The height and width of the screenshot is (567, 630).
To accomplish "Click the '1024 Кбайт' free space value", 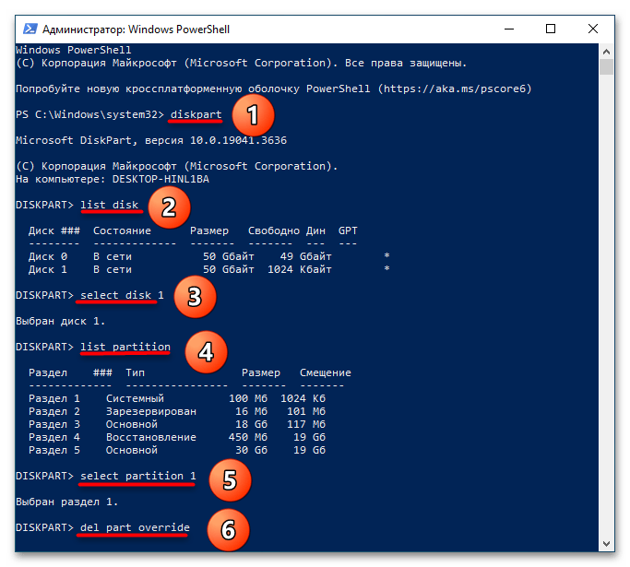I will coord(300,269).
